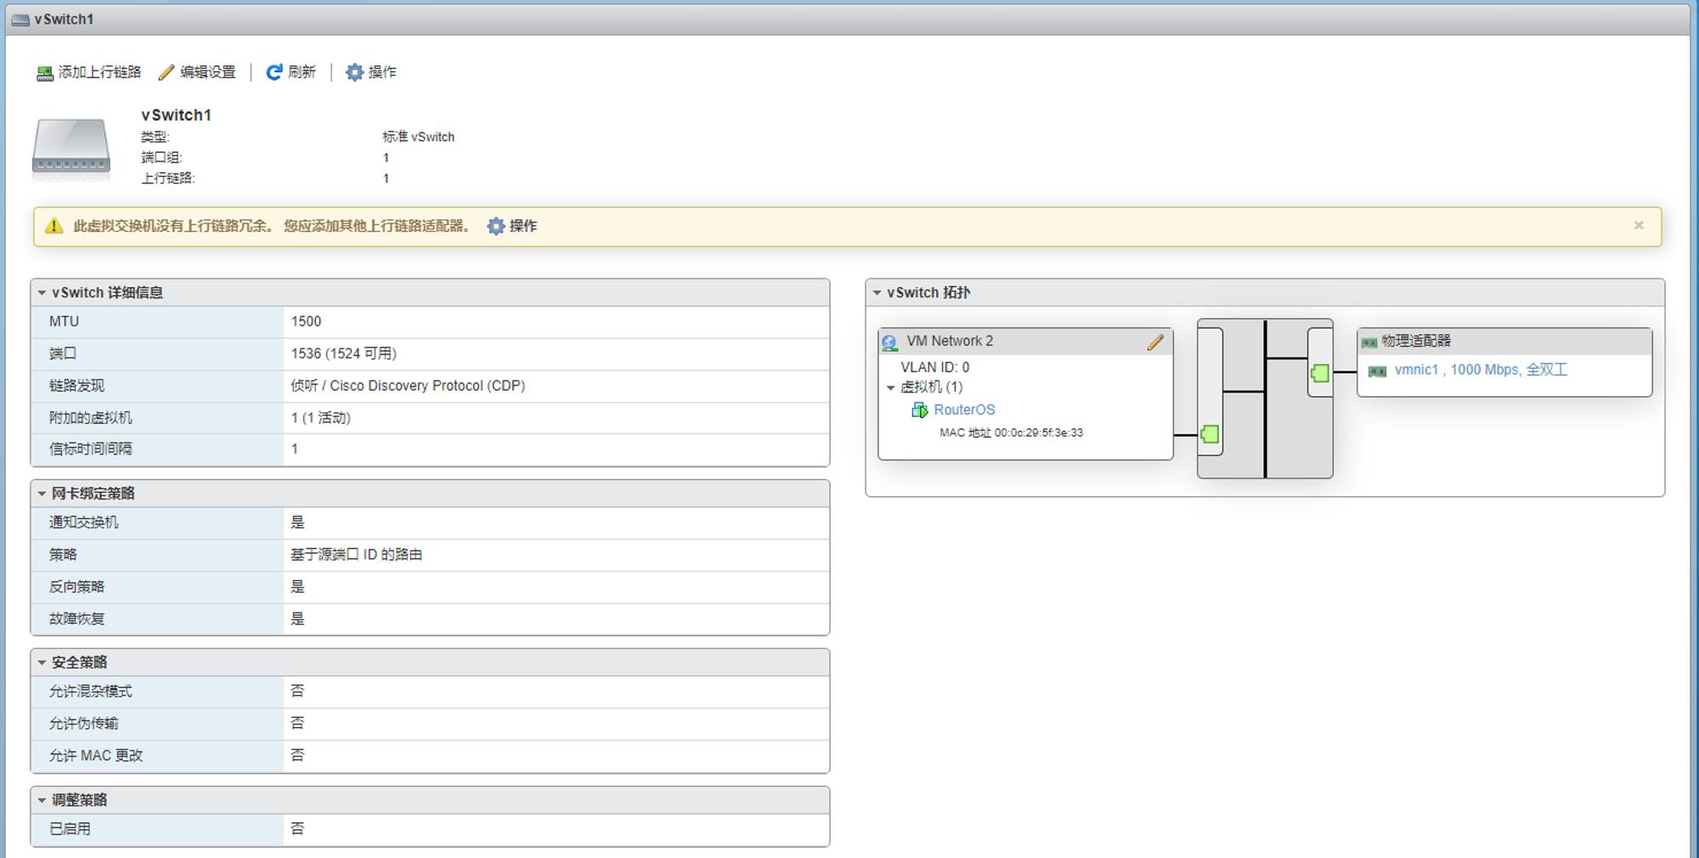Select the green uplink port near physical adapter
Viewport: 1699px width, 858px height.
pos(1319,372)
